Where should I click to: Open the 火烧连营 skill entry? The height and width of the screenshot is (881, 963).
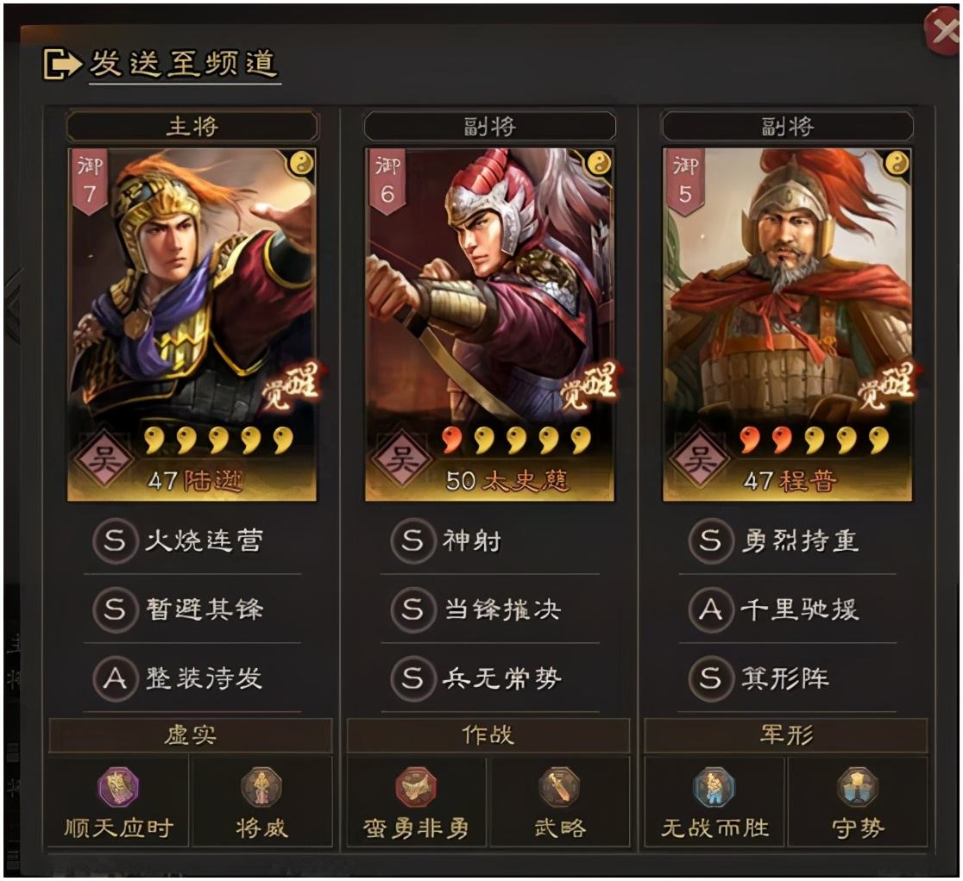[x=192, y=540]
